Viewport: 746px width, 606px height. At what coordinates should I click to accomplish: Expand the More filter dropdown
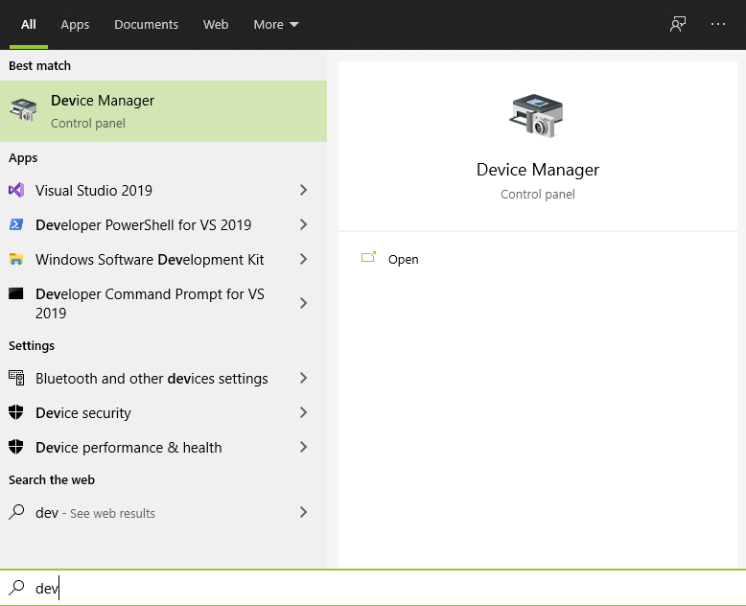coord(276,24)
